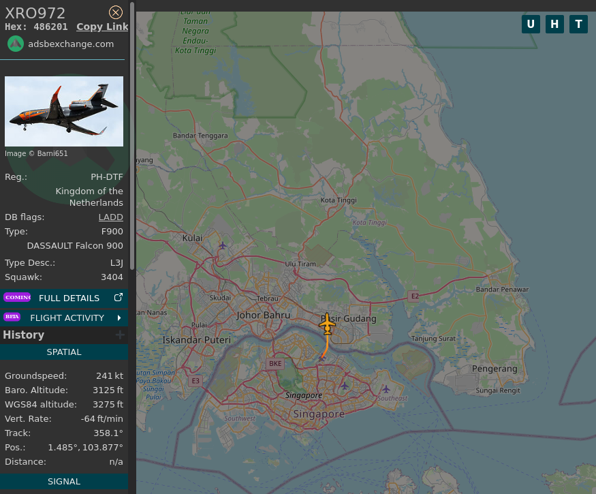
Task: Toggle the T map button
Action: (x=578, y=24)
